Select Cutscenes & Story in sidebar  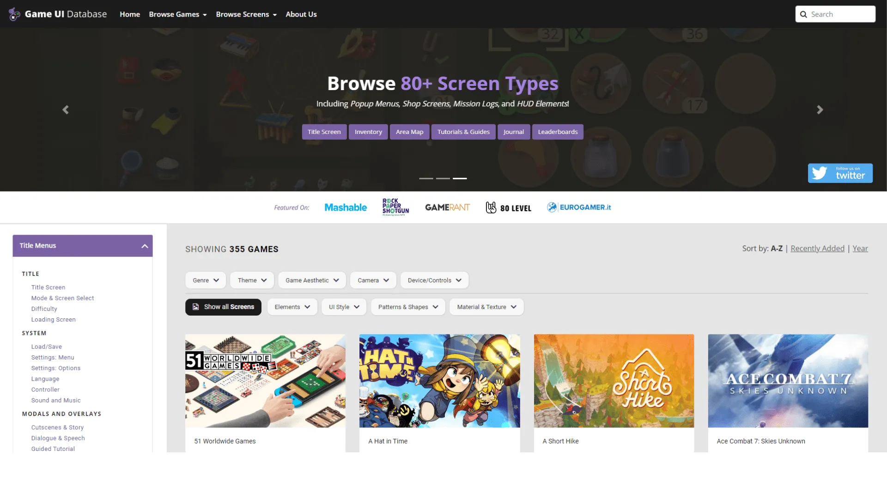point(57,427)
